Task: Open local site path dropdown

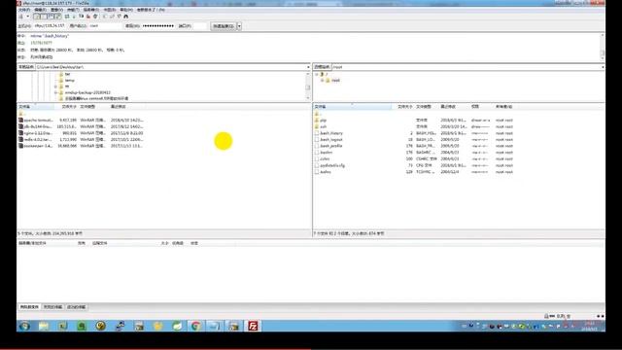Action: (308, 67)
